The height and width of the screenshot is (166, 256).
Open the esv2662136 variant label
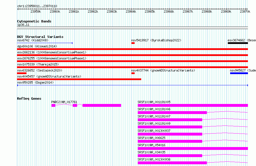click(52, 52)
